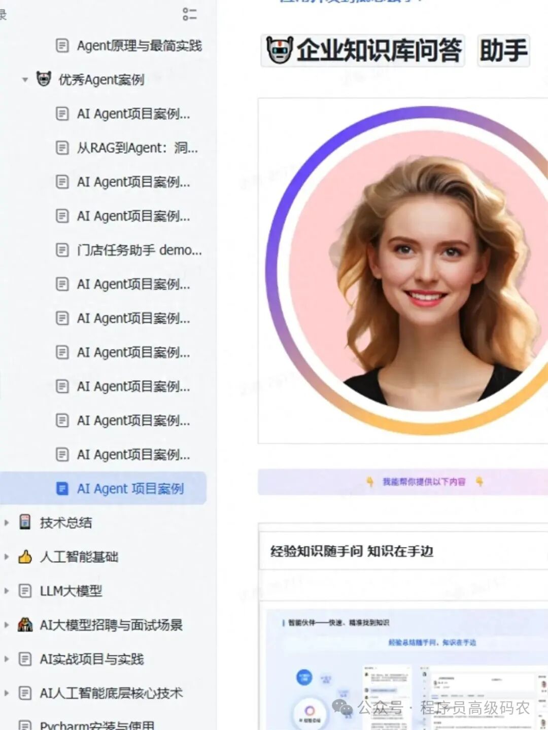Click the document icon beside Agent原理与最简实践
Screen dimensions: 548x730
62,46
